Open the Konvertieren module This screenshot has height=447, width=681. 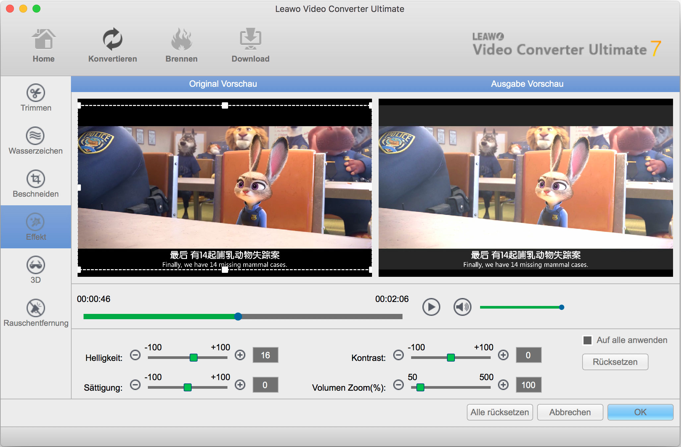pos(112,46)
